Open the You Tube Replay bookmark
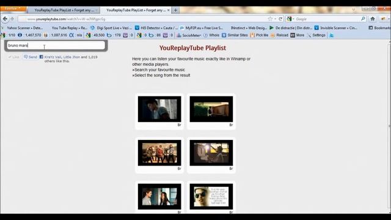The width and height of the screenshot is (391, 220). (x=69, y=28)
